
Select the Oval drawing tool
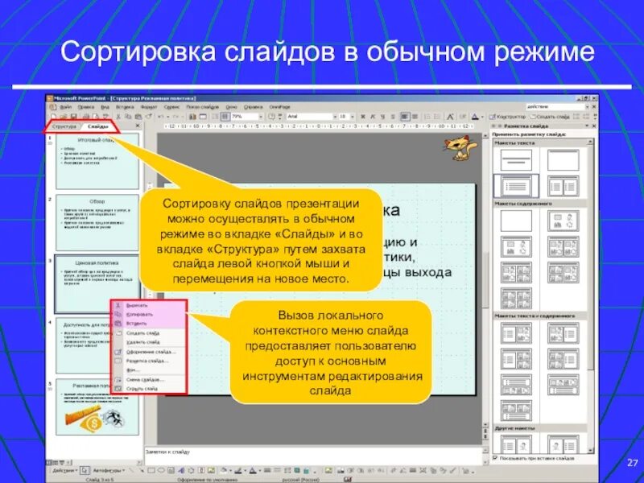pos(161,471)
